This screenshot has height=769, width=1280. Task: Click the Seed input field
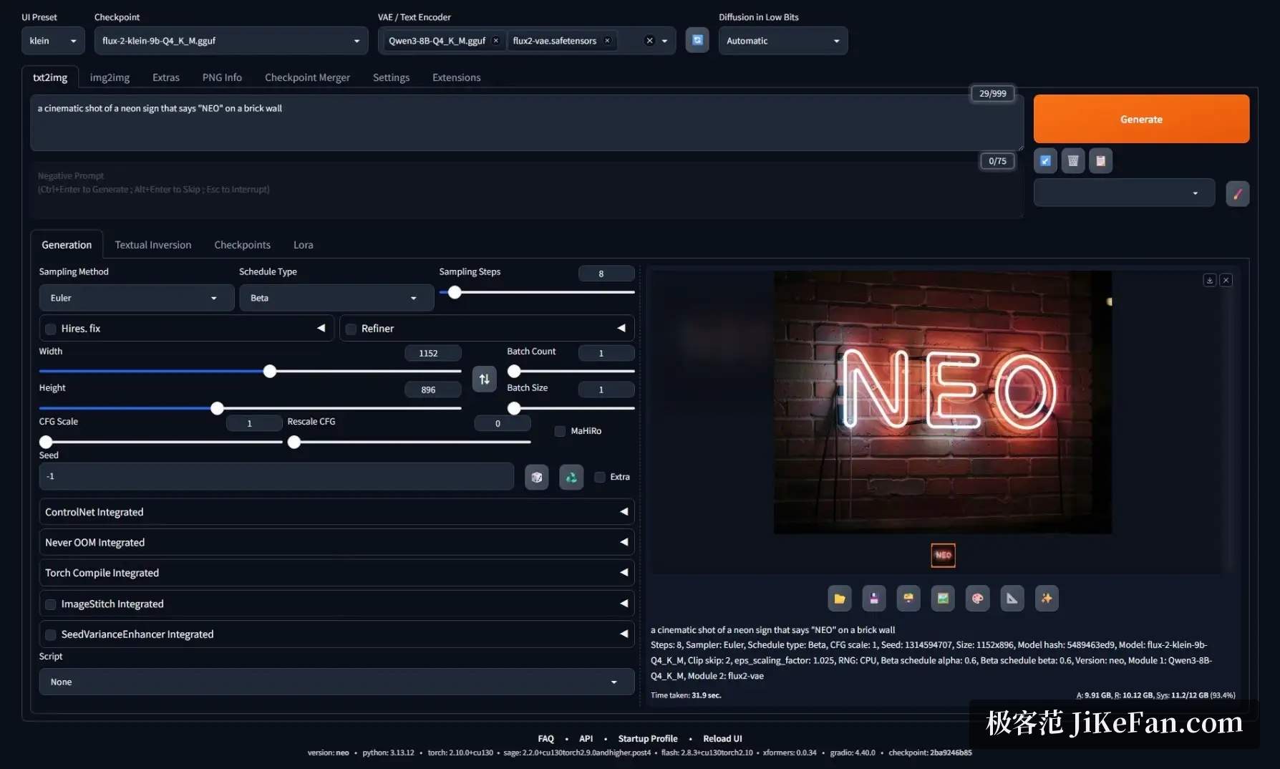[x=276, y=477]
